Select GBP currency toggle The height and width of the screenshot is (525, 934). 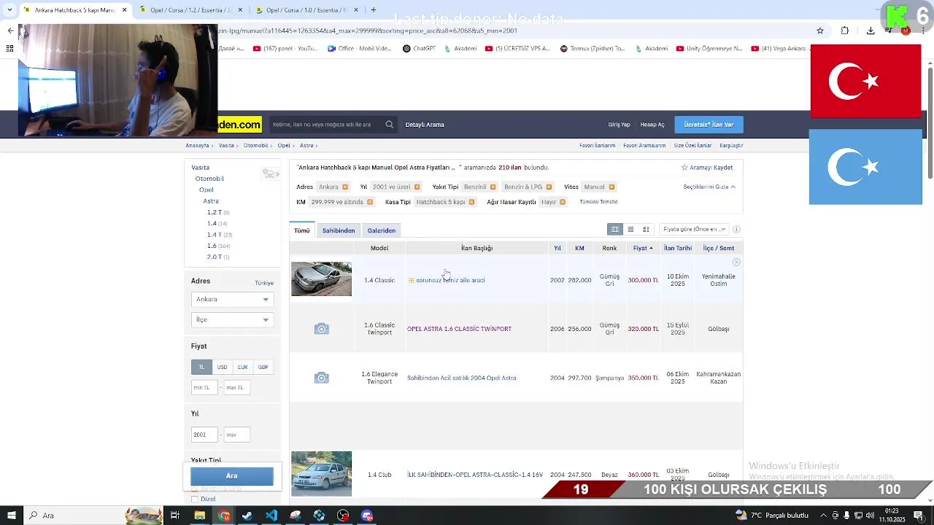pos(263,367)
